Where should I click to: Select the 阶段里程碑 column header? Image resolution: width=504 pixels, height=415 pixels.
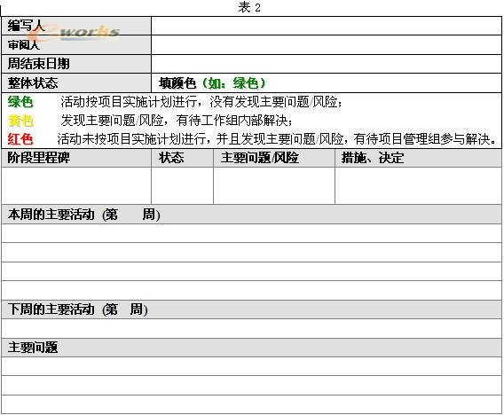point(76,158)
